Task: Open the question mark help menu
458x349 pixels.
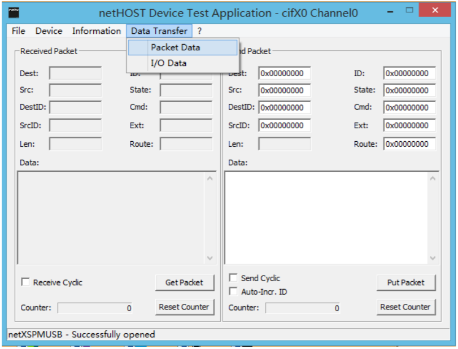Action: (199, 31)
